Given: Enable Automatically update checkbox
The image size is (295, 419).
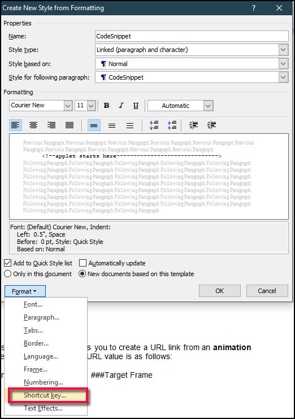Looking at the screenshot, I should tap(83, 263).
